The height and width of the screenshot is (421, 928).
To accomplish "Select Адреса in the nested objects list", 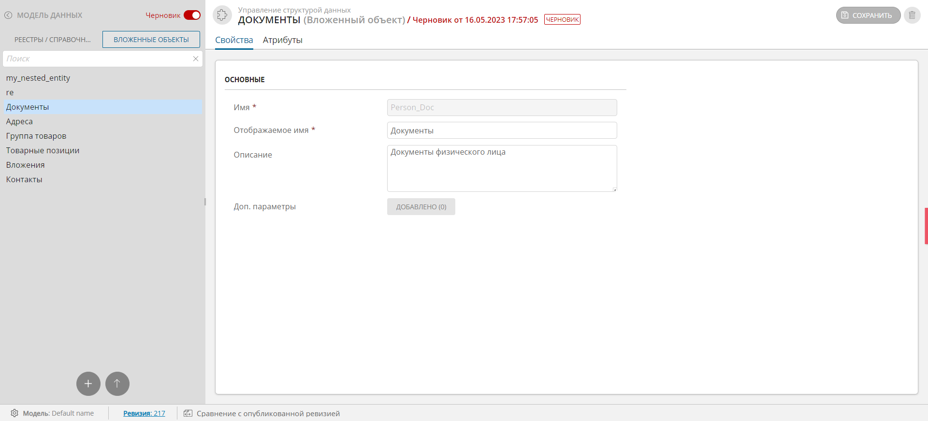I will pyautogui.click(x=19, y=121).
